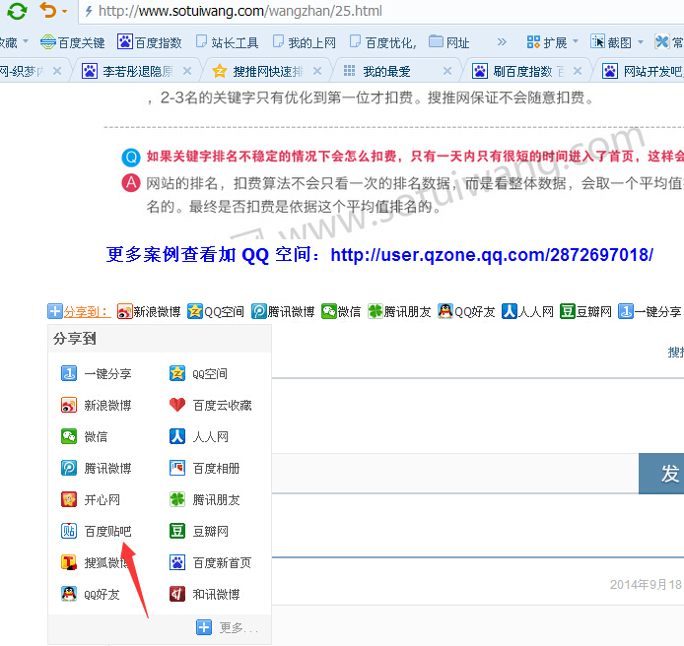
Task: Select 人人网 in share popup
Action: (x=198, y=437)
